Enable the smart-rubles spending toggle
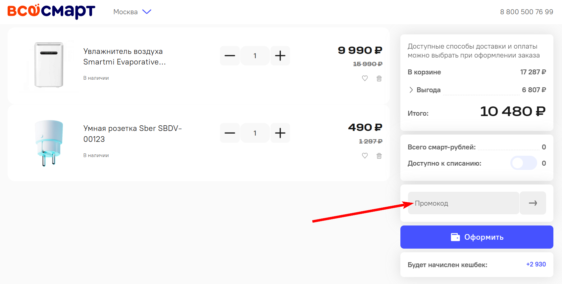 [x=524, y=163]
